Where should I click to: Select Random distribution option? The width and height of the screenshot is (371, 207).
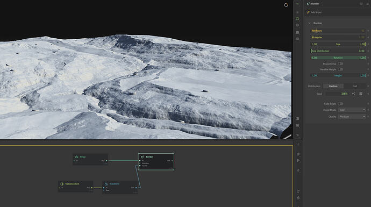[333, 86]
